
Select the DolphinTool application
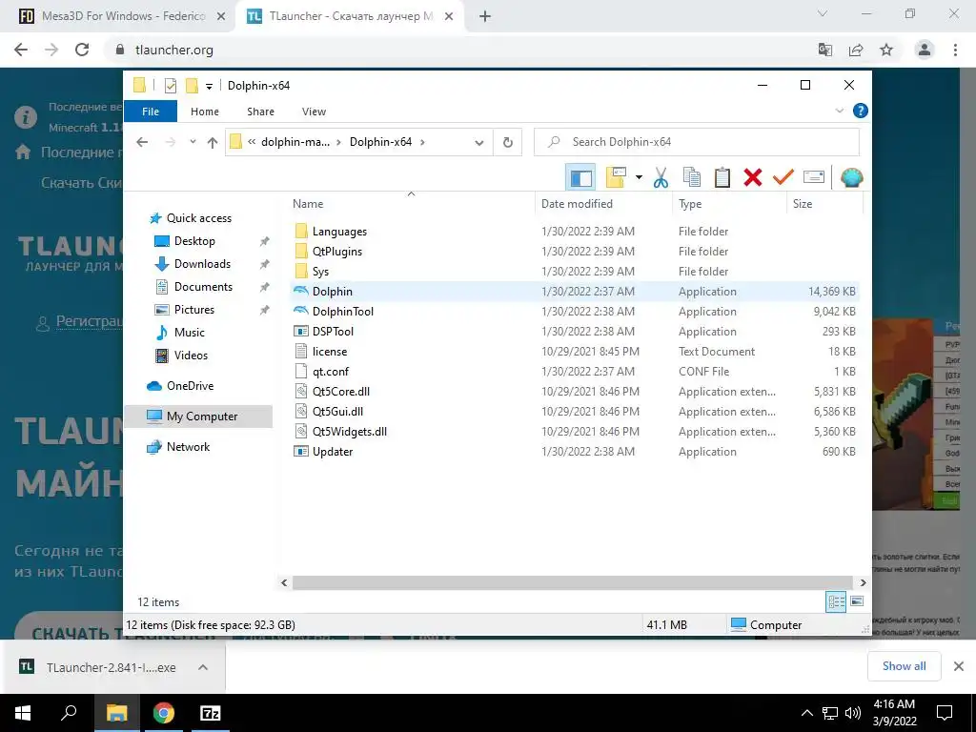(x=575, y=312)
